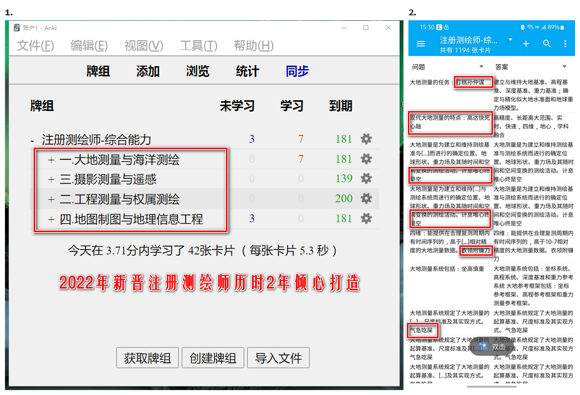Tap the search magnifier icon
Screen dimensions: 580x395
tap(546, 44)
